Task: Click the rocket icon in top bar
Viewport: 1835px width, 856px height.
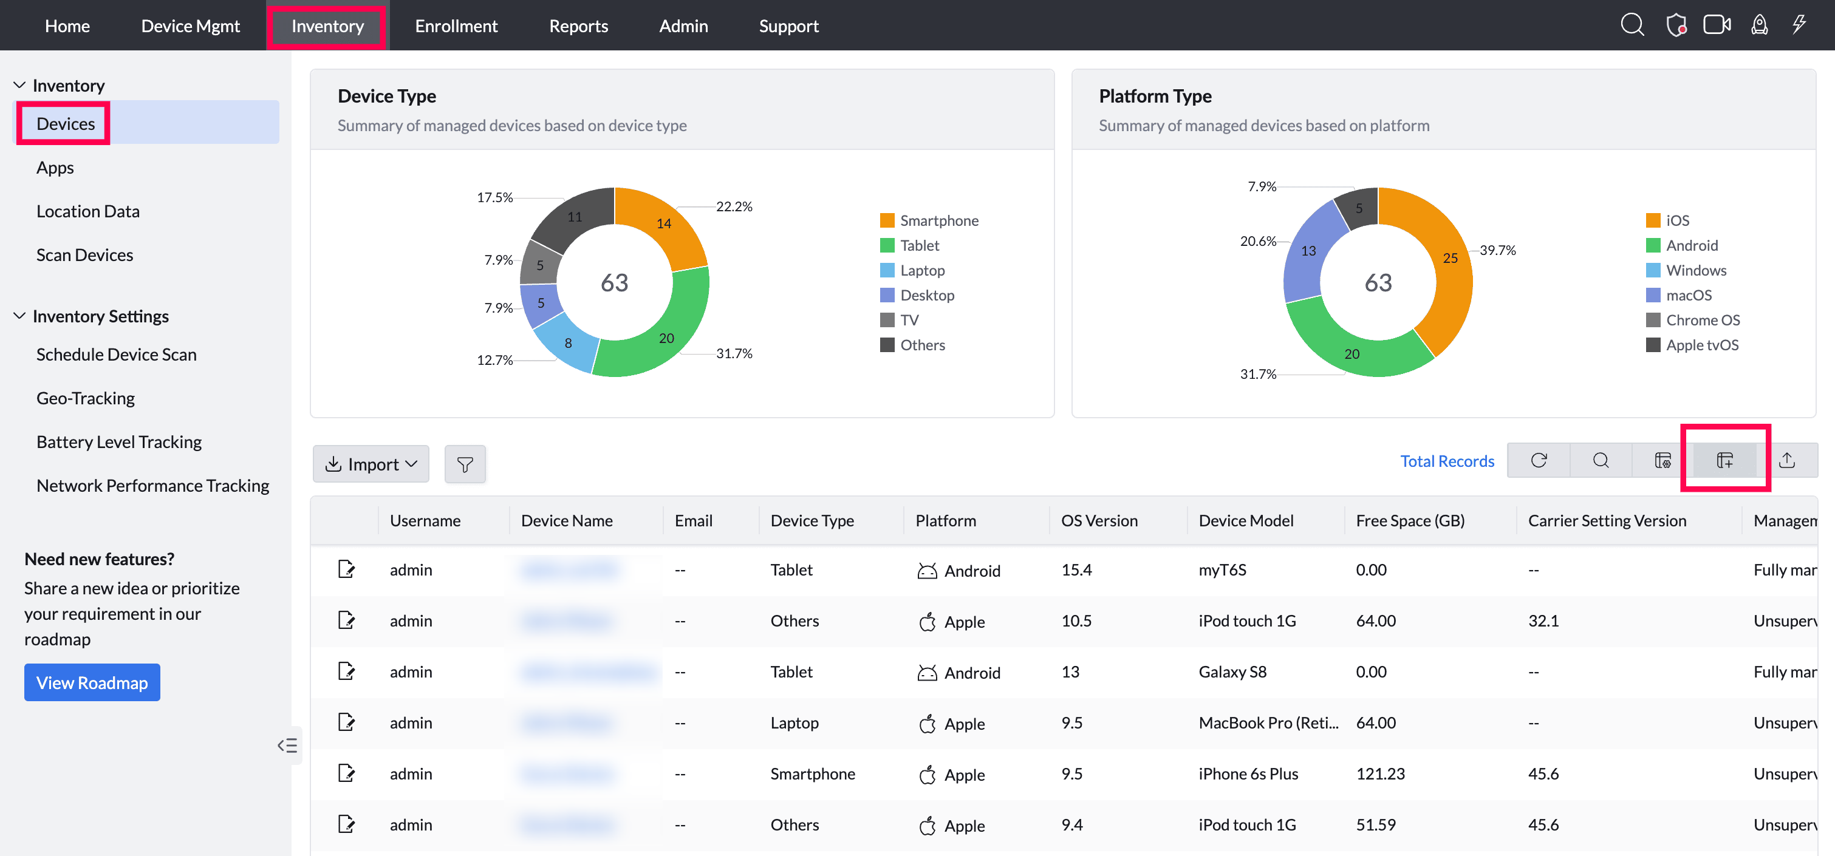Action: pos(1760,25)
